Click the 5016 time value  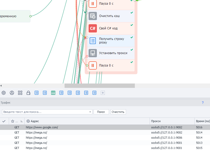pos(199,127)
